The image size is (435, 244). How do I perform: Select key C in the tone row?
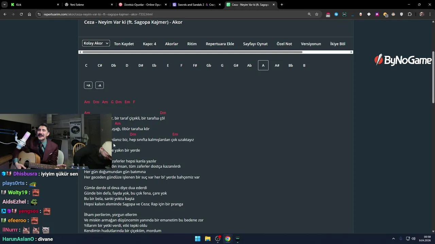(x=86, y=65)
